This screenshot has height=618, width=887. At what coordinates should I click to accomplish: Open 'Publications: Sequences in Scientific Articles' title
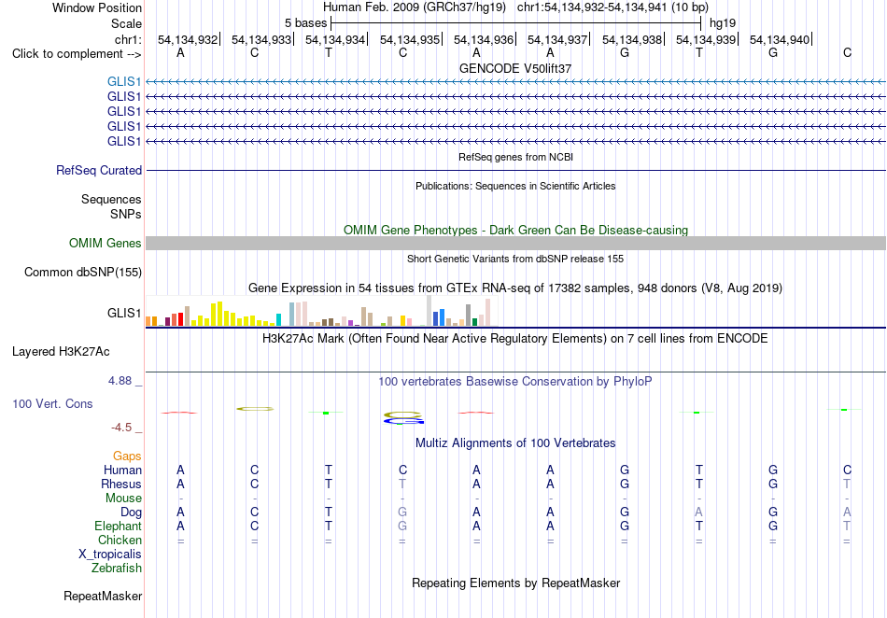click(515, 186)
